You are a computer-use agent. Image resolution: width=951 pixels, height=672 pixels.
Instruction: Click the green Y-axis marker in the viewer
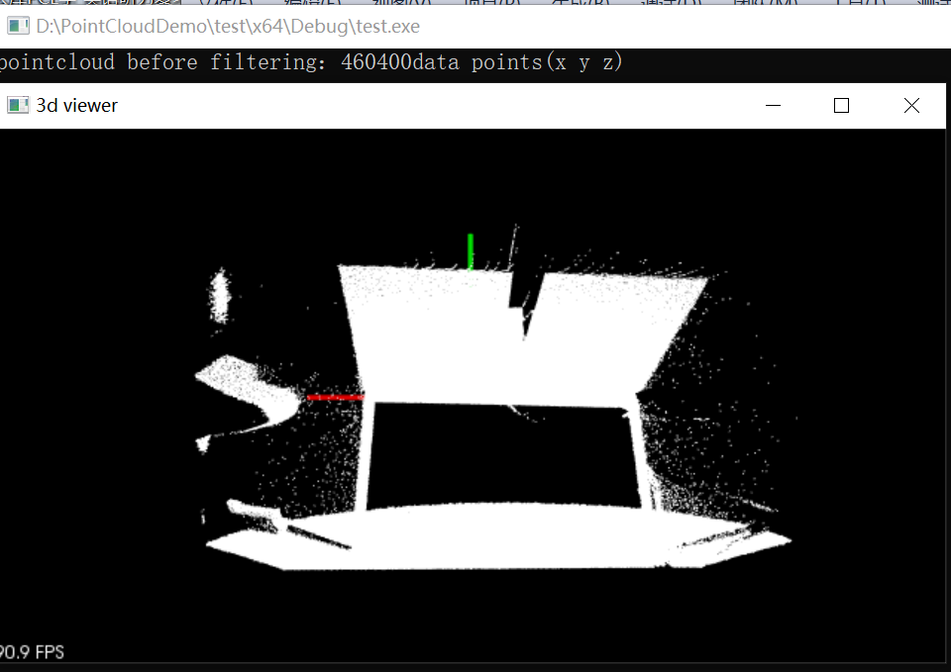(470, 251)
